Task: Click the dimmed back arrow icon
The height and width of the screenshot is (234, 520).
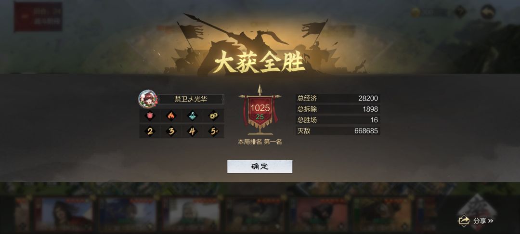Action: (x=488, y=12)
